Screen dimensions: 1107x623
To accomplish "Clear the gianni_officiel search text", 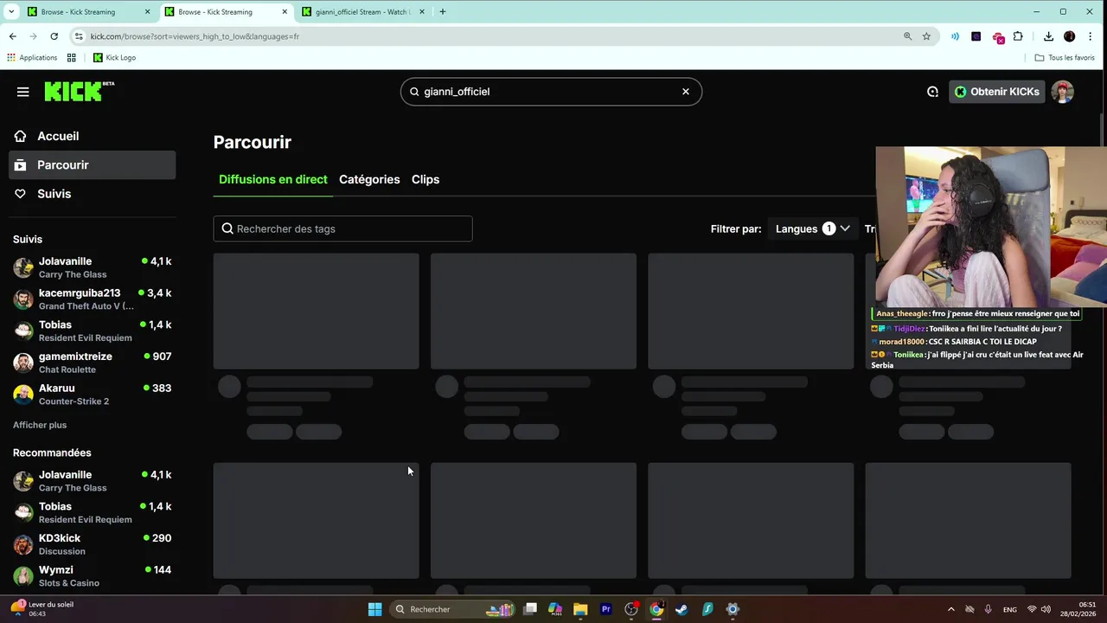I will [686, 92].
